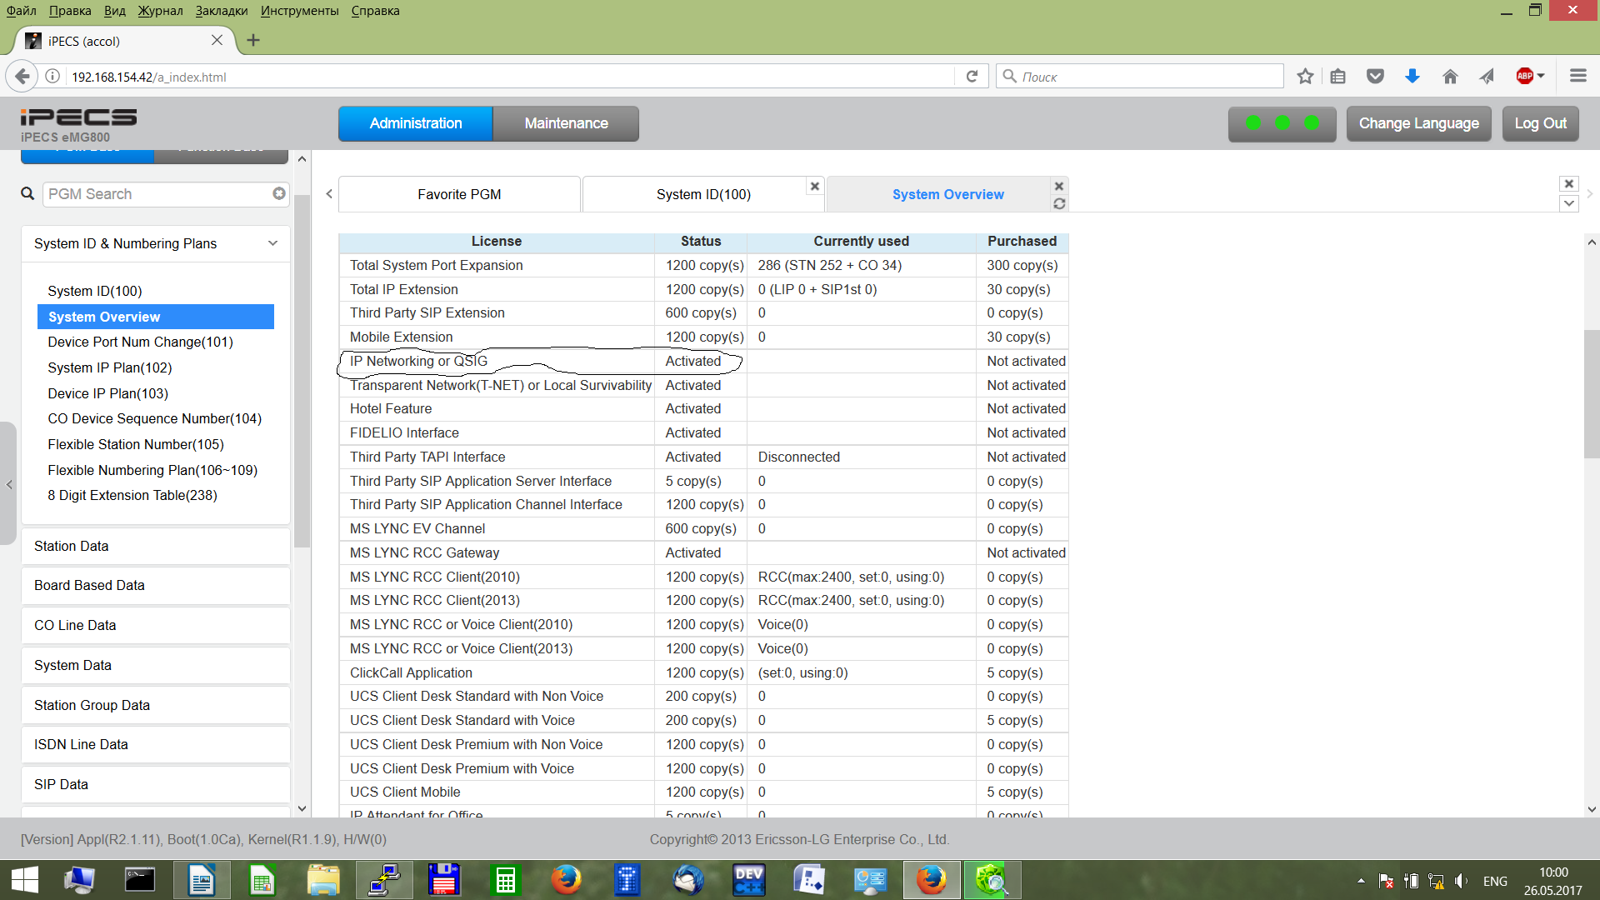Click the License table vertical scrollbar
The image size is (1600, 900).
pos(1592,394)
